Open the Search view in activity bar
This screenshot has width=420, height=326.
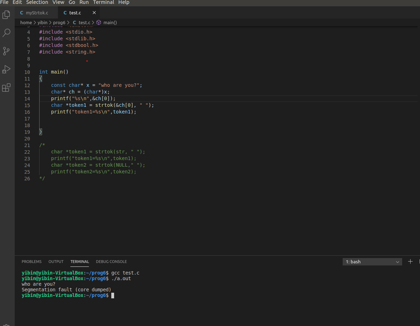point(6,33)
